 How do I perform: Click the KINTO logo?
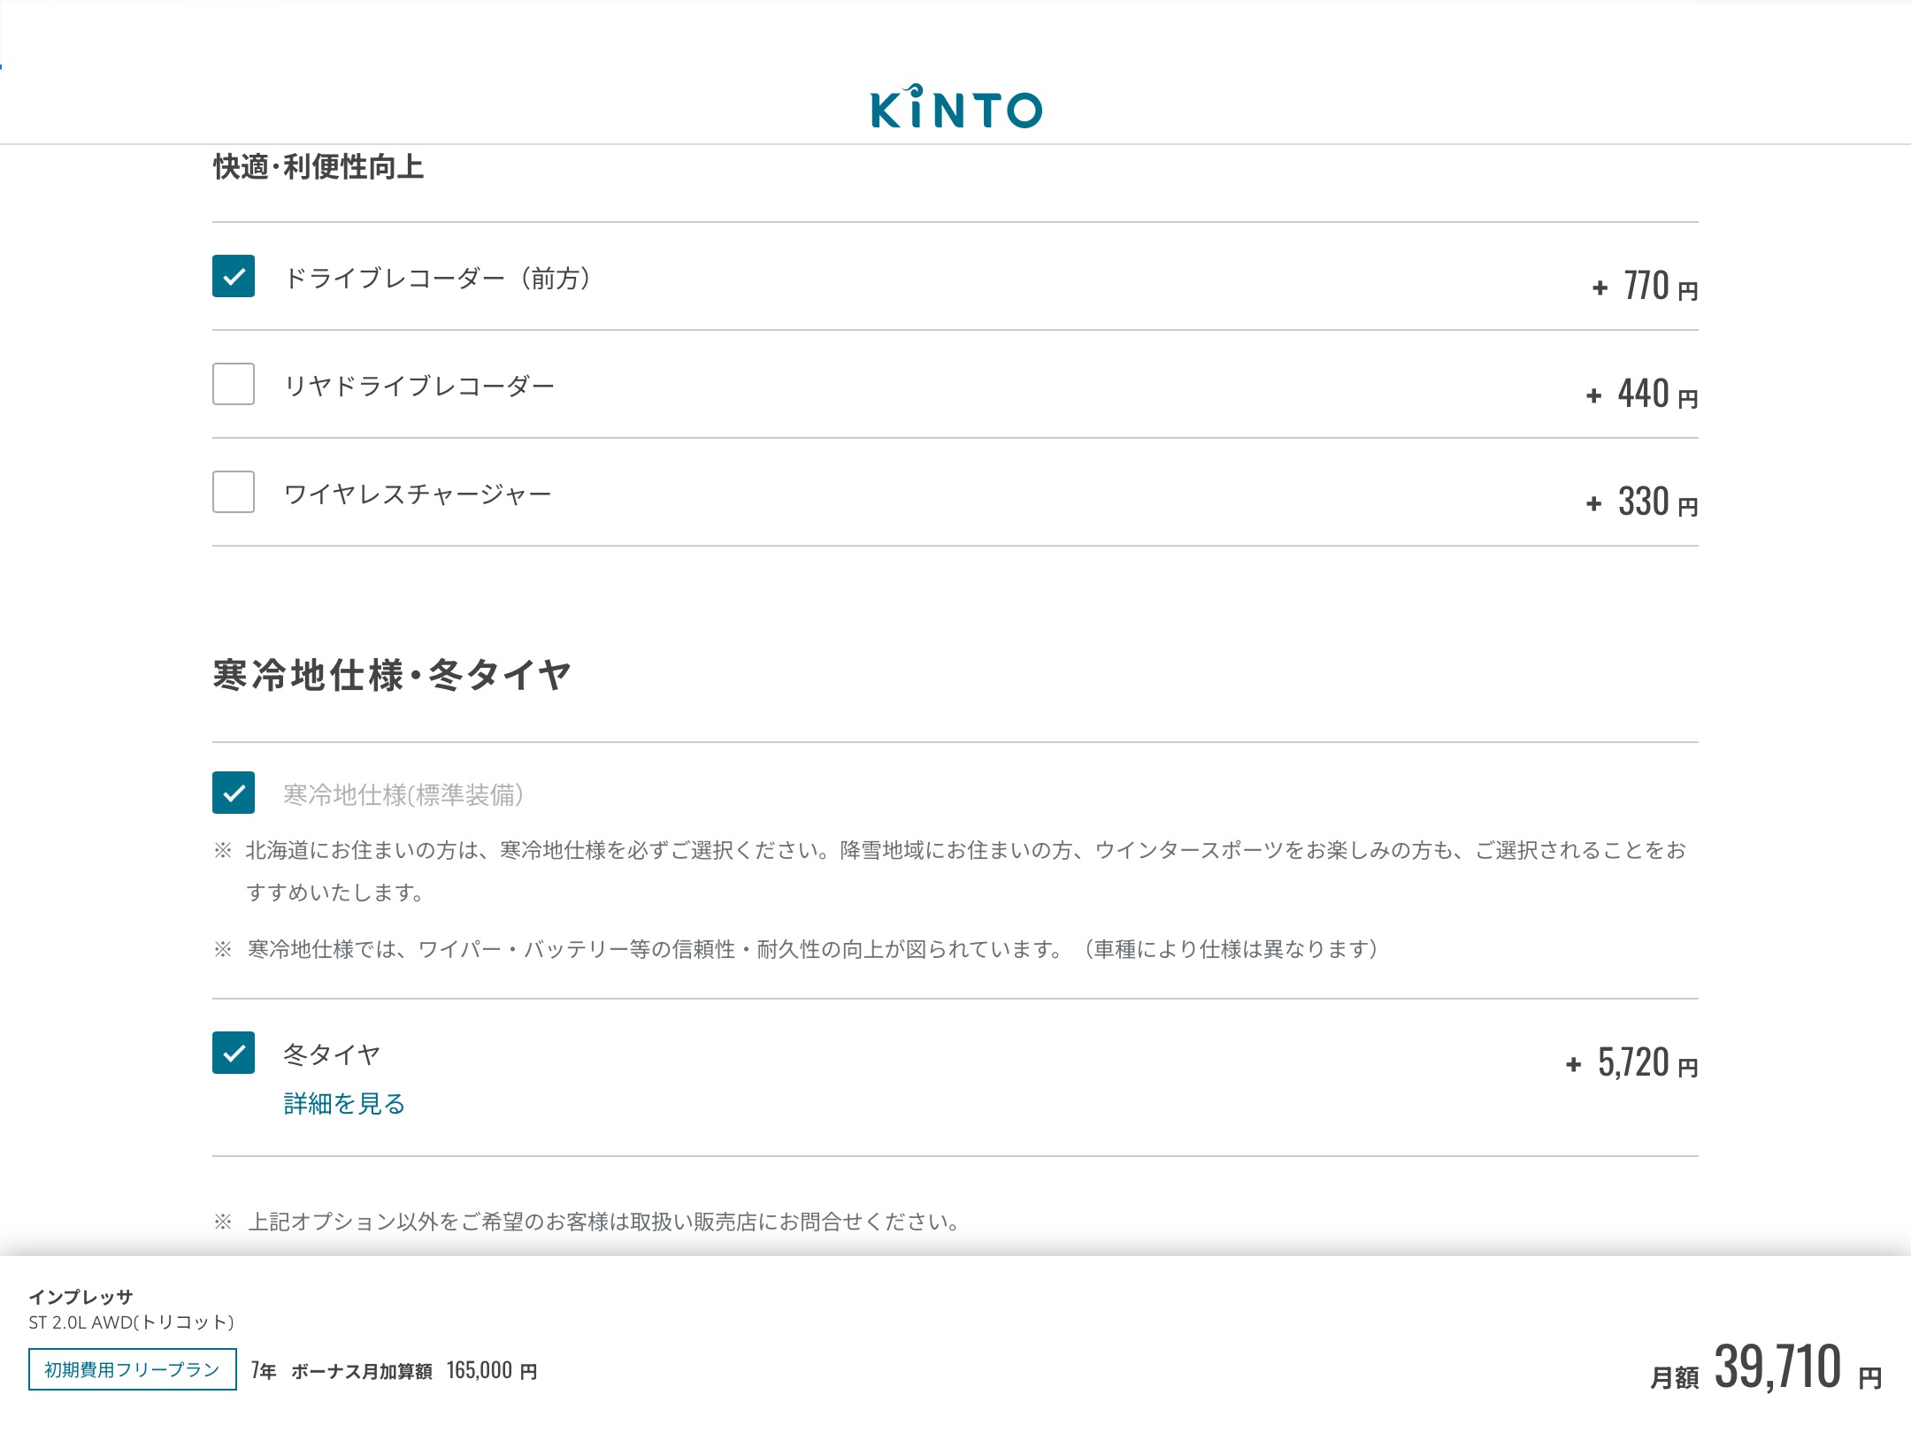pyautogui.click(x=955, y=108)
